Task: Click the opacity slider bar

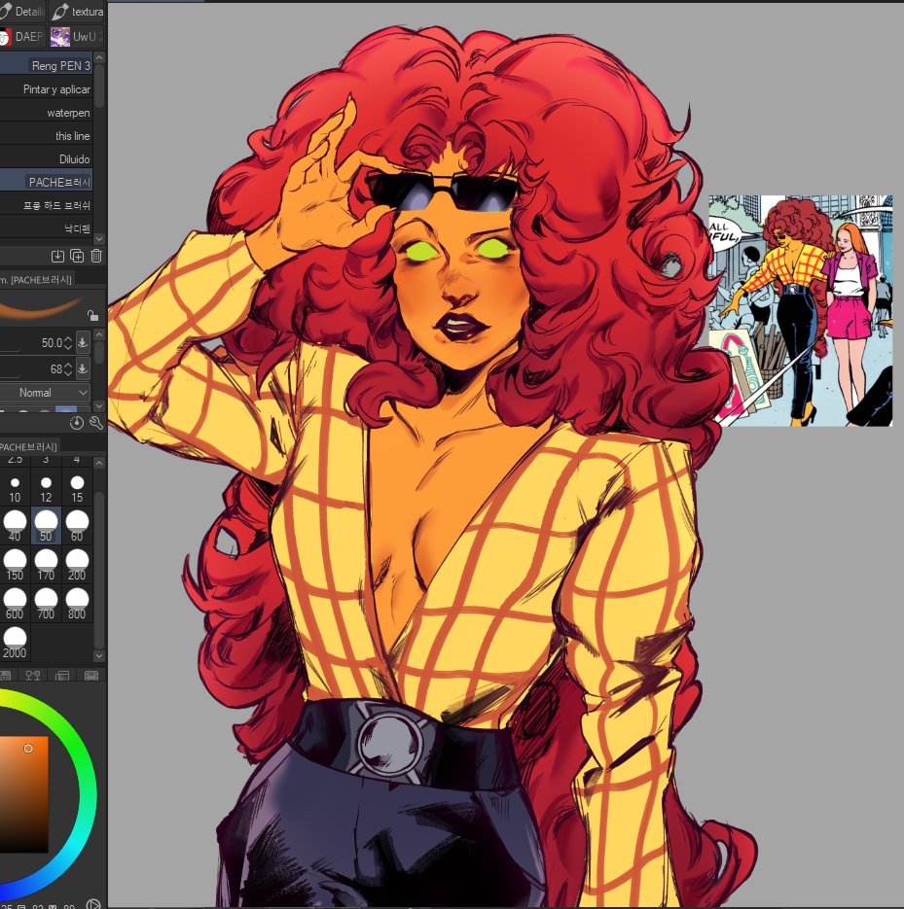Action: coord(10,377)
